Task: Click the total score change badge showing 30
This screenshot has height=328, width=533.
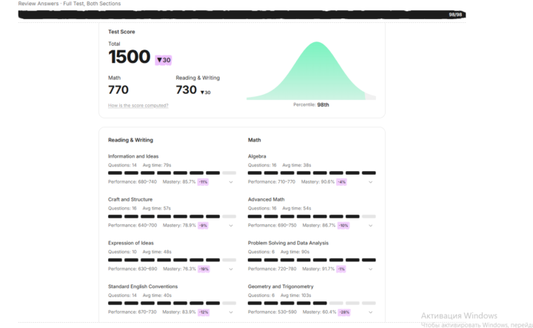Action: [x=163, y=60]
